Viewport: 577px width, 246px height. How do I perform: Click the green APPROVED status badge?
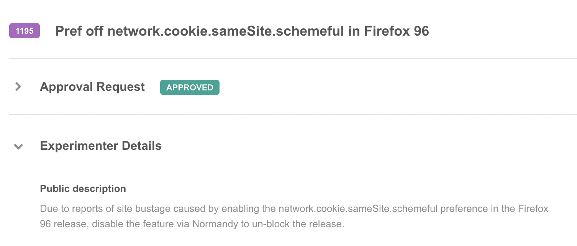pos(190,87)
